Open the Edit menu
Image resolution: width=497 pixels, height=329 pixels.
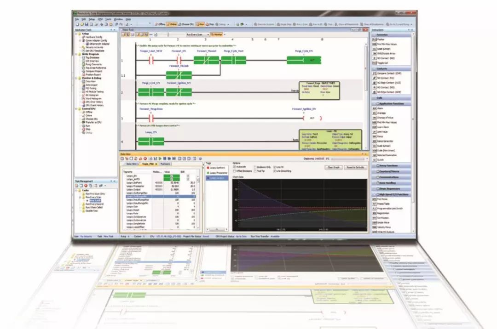pyautogui.click(x=84, y=19)
